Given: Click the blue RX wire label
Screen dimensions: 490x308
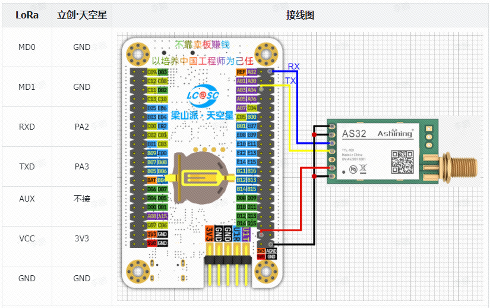Looking at the screenshot, I should click(293, 67).
